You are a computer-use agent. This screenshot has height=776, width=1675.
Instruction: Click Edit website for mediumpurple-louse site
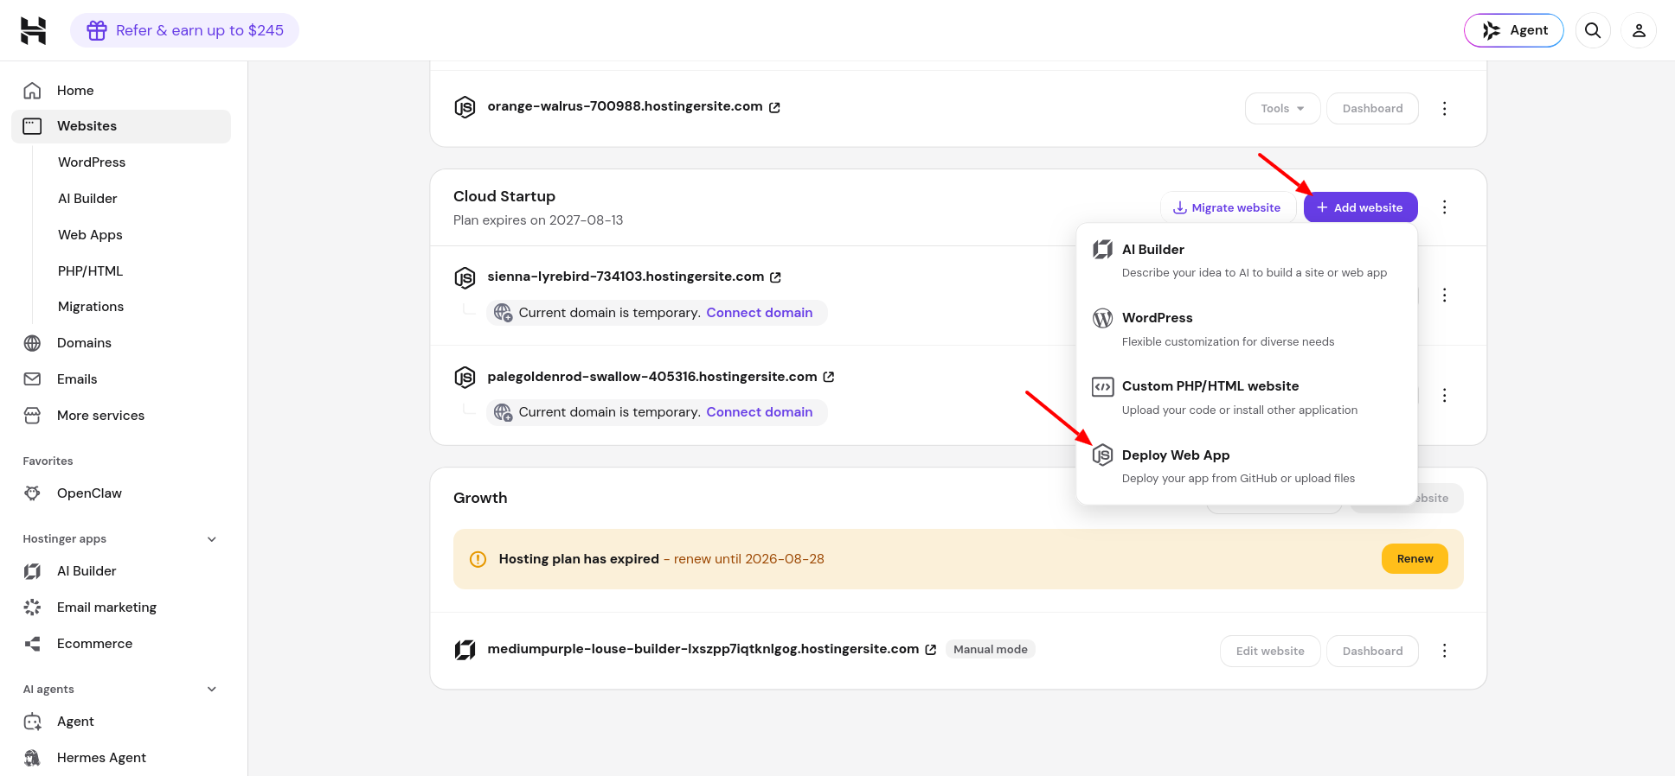coord(1270,652)
